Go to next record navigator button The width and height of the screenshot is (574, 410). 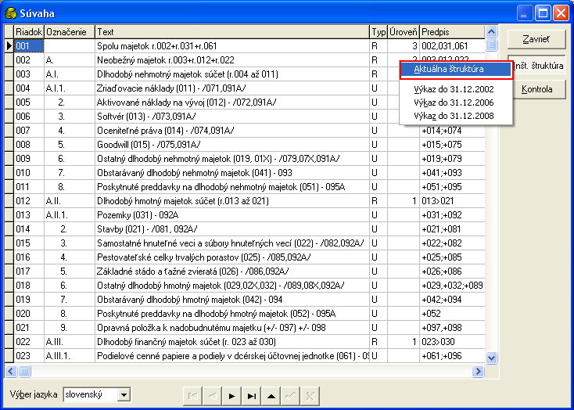(x=231, y=396)
